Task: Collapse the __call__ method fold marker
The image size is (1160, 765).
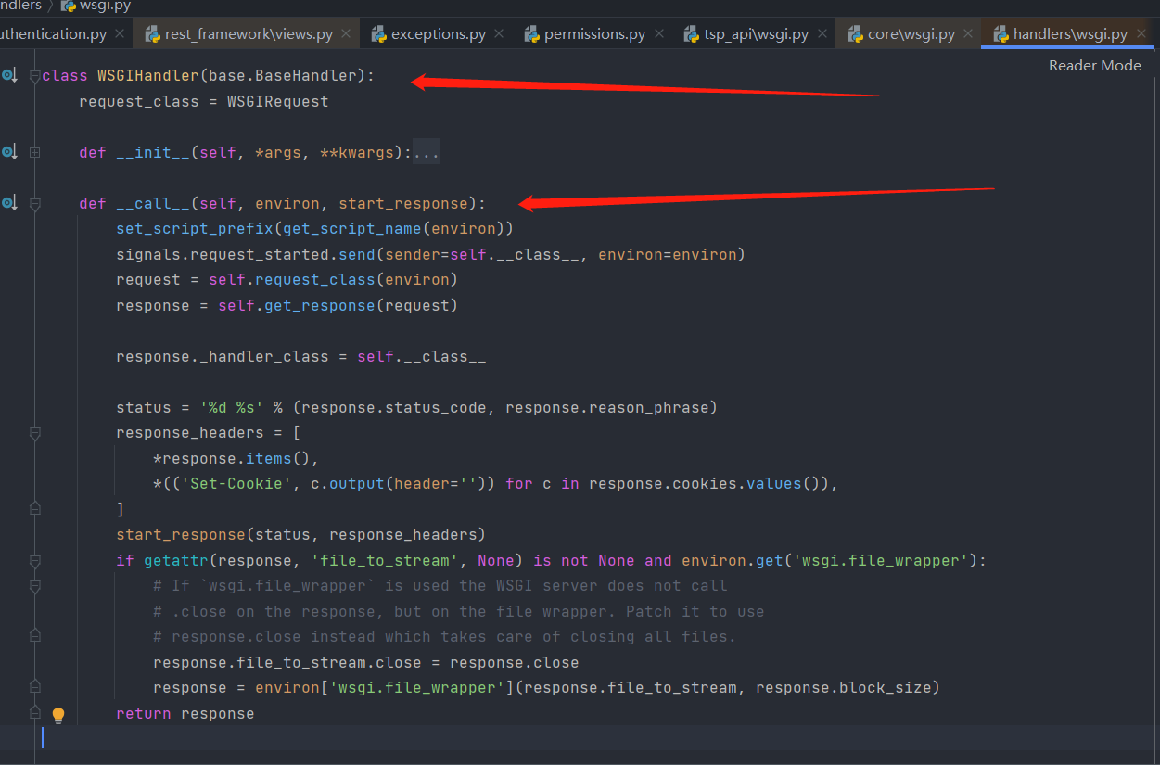Action: [35, 203]
